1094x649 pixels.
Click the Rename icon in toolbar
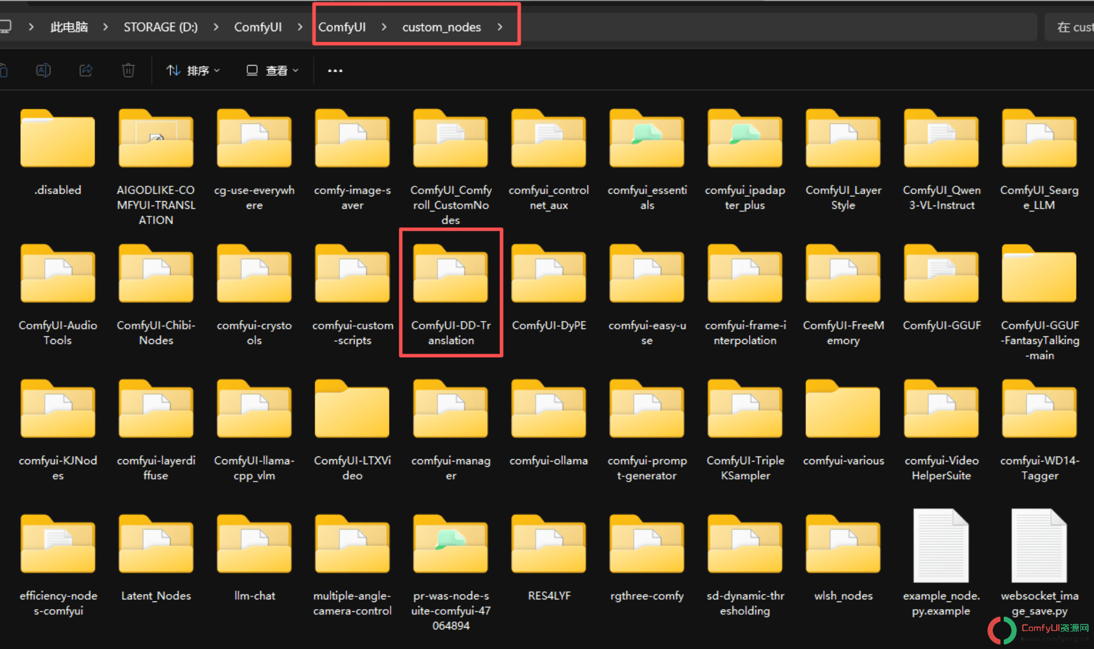43,71
